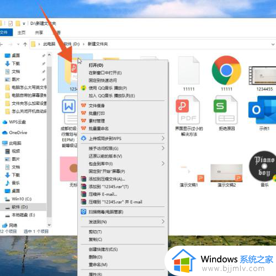
Task: Open the address bar history dropdown
Action: tap(273, 44)
